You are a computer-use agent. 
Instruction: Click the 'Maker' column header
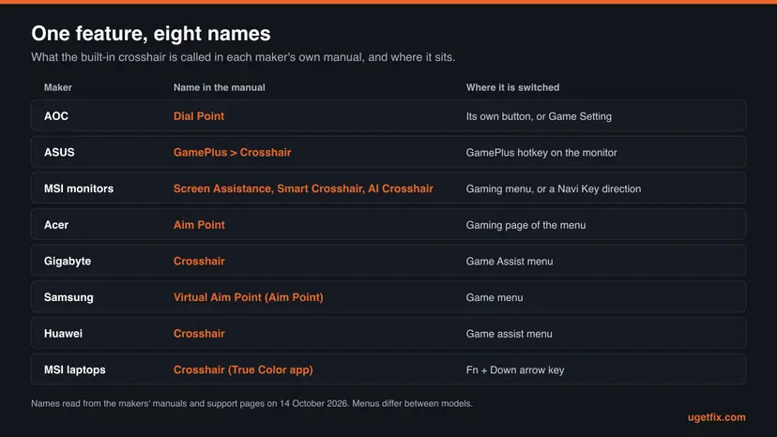click(x=58, y=87)
